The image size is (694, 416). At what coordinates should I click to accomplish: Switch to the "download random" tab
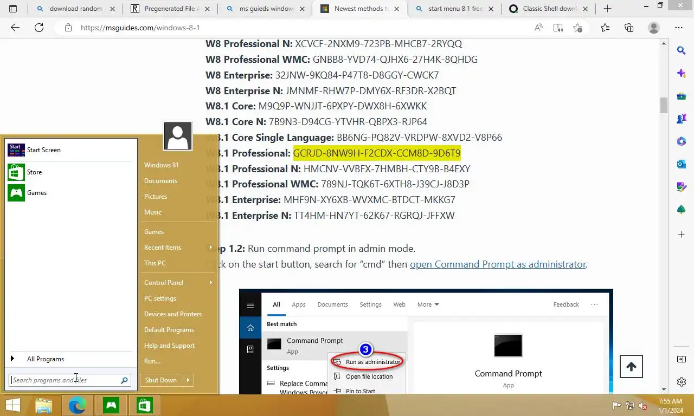(x=75, y=9)
